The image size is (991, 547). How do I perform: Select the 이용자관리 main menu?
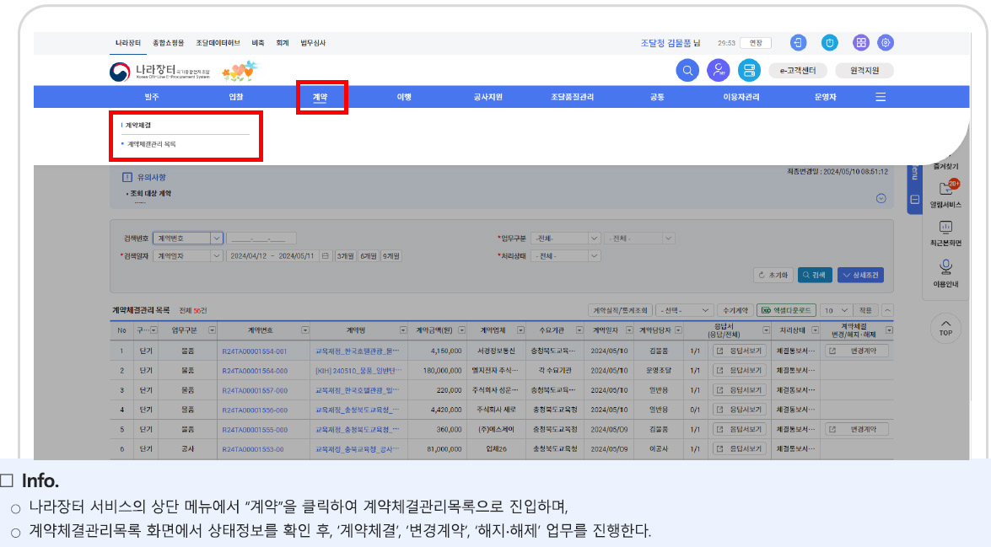[x=741, y=97]
